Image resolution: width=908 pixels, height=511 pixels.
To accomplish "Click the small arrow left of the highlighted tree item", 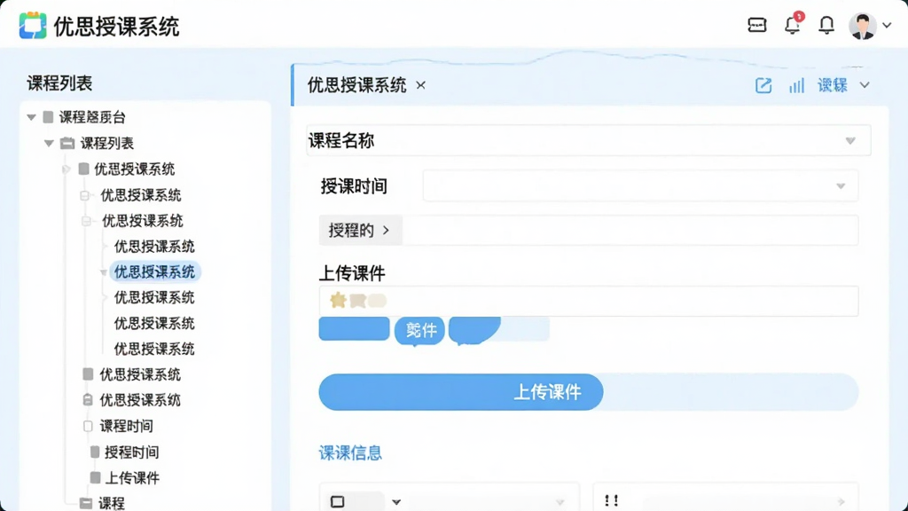I will [103, 272].
